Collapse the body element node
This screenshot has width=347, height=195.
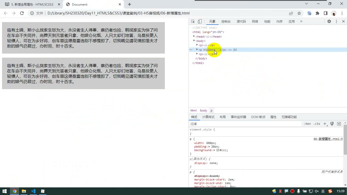[194, 41]
